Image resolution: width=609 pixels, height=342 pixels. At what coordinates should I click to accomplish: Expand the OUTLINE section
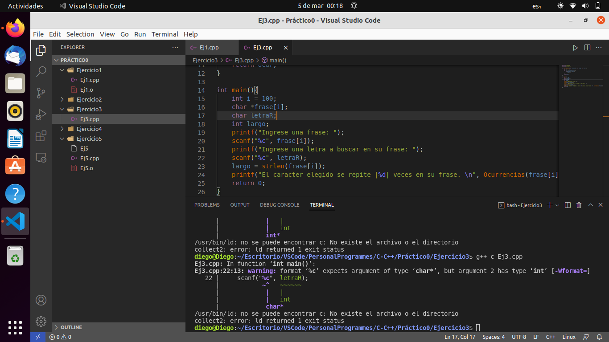click(x=119, y=327)
